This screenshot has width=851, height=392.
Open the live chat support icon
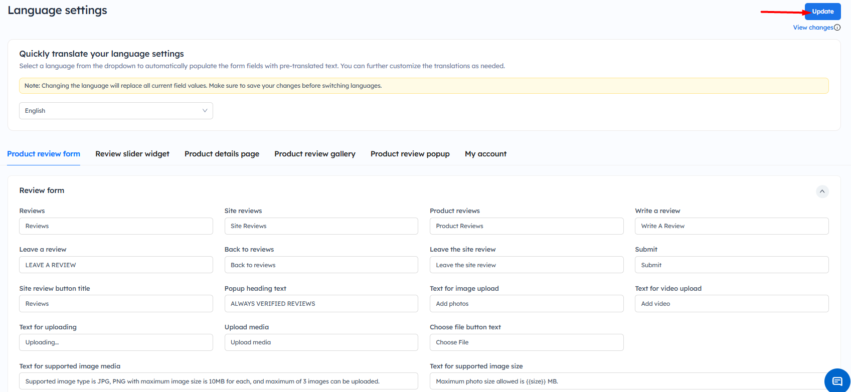pyautogui.click(x=837, y=381)
